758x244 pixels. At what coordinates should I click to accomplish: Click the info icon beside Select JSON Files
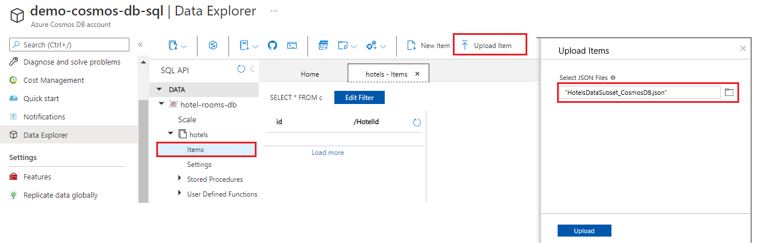[x=613, y=77]
